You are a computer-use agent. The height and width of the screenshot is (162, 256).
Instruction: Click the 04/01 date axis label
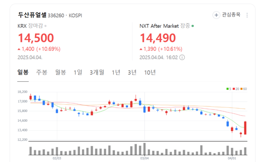click(x=232, y=158)
